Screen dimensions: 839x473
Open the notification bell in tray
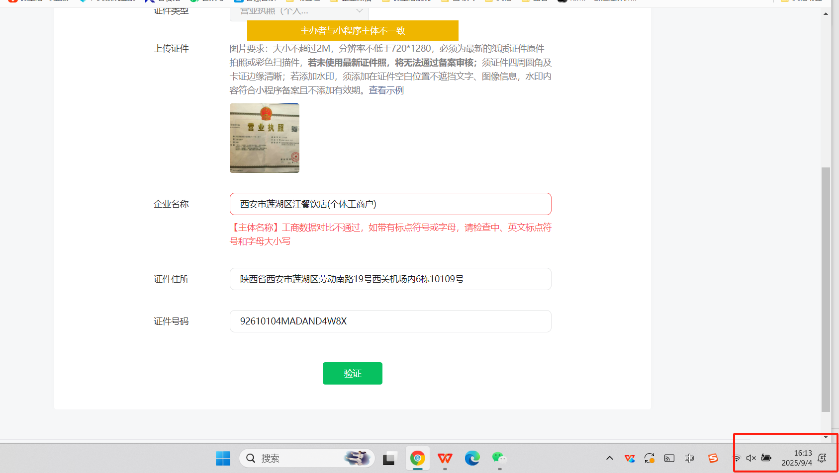(822, 458)
